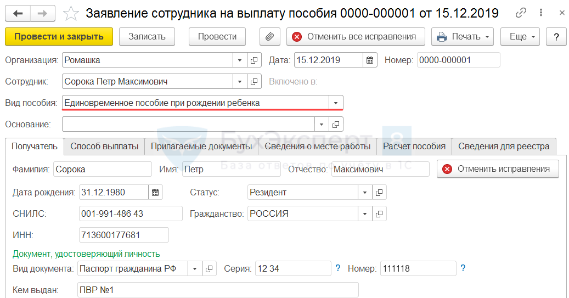Open the Организация record using open icon
Image resolution: width=569 pixels, height=298 pixels.
coord(254,60)
